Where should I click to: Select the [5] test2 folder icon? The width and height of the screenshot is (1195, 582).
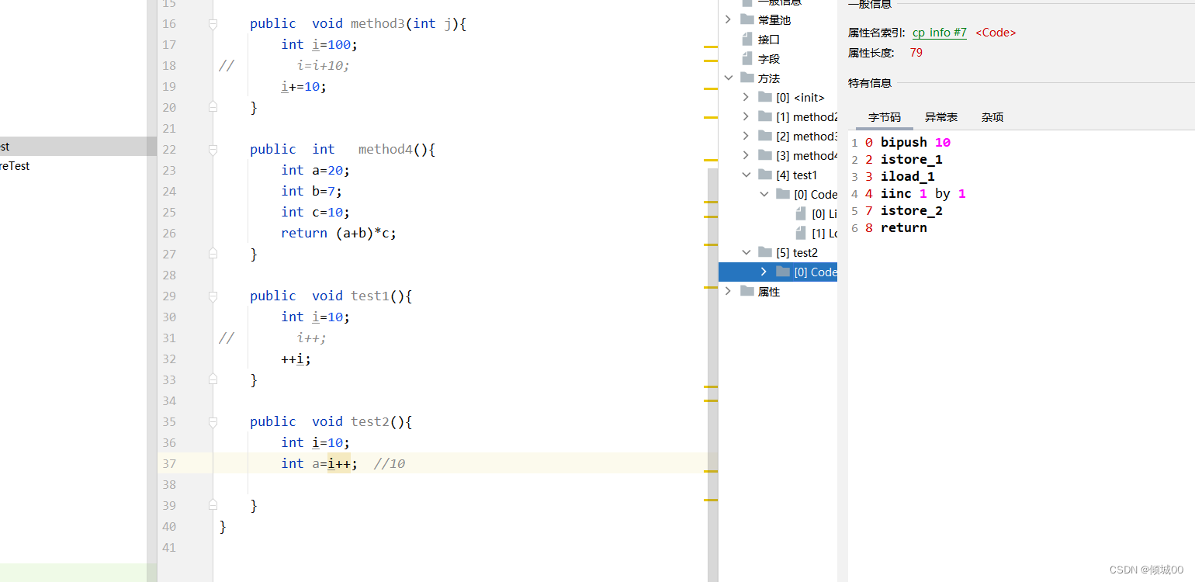coord(765,252)
